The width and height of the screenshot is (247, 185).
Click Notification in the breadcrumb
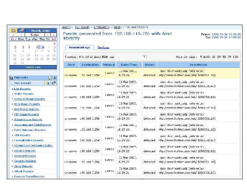(x=101, y=27)
